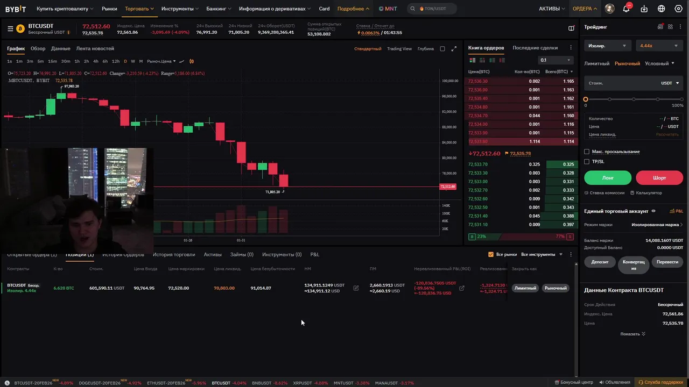Click the search box magnifier TON/USDT
Screen dimensions: 689x387
pyautogui.click(x=413, y=9)
